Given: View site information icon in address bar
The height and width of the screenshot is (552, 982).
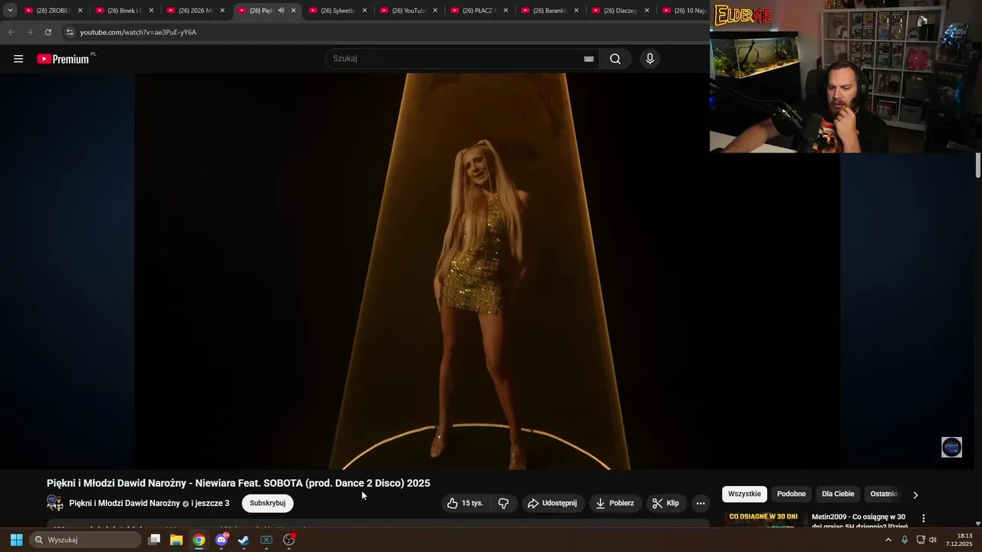Looking at the screenshot, I should pos(70,32).
